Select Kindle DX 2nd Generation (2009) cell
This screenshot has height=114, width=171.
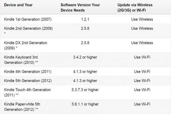click(26, 45)
